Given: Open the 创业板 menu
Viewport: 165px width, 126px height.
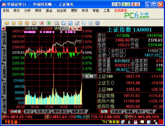Looking at the screenshot, I should coord(62,10).
